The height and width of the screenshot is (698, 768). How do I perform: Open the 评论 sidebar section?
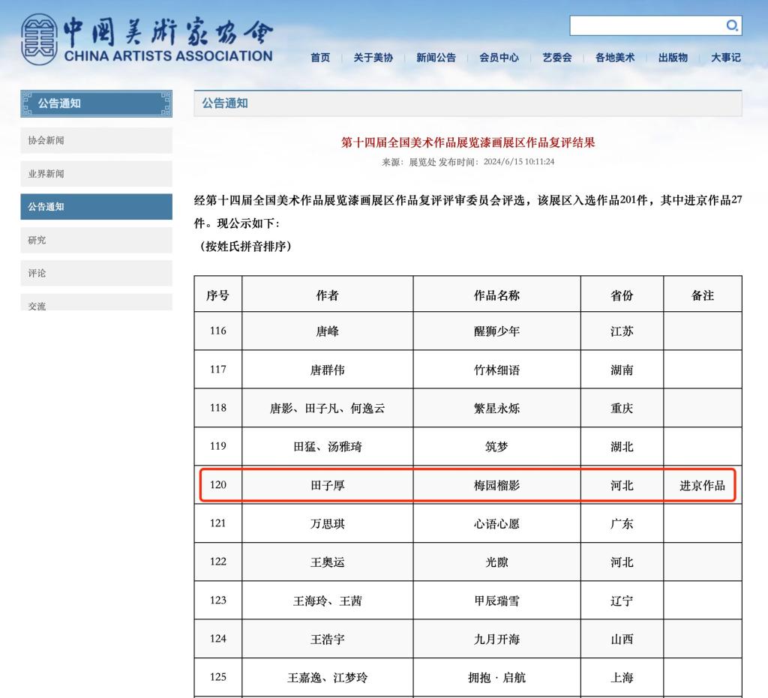coord(96,274)
